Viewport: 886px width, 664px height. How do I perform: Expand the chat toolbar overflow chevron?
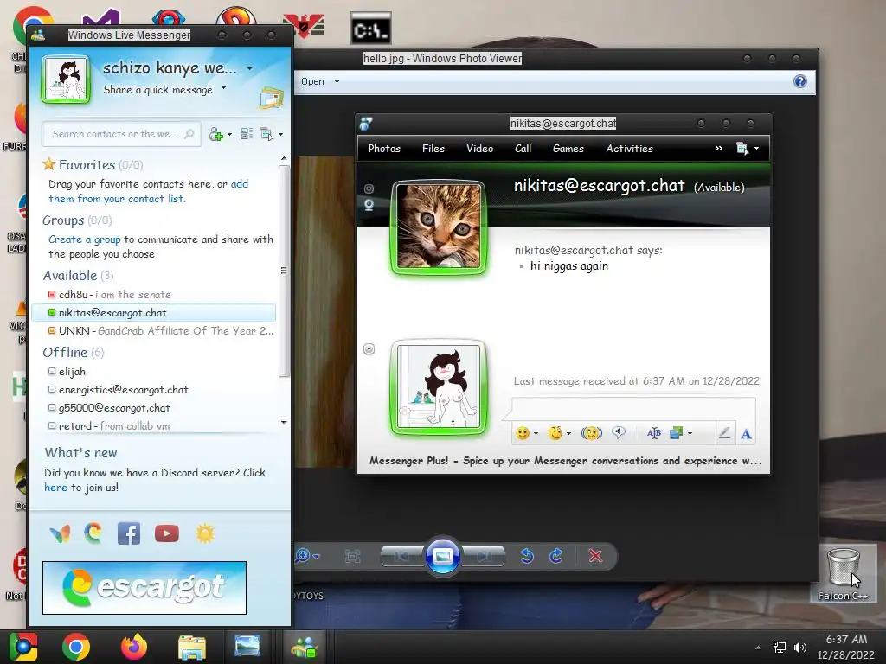(x=719, y=149)
